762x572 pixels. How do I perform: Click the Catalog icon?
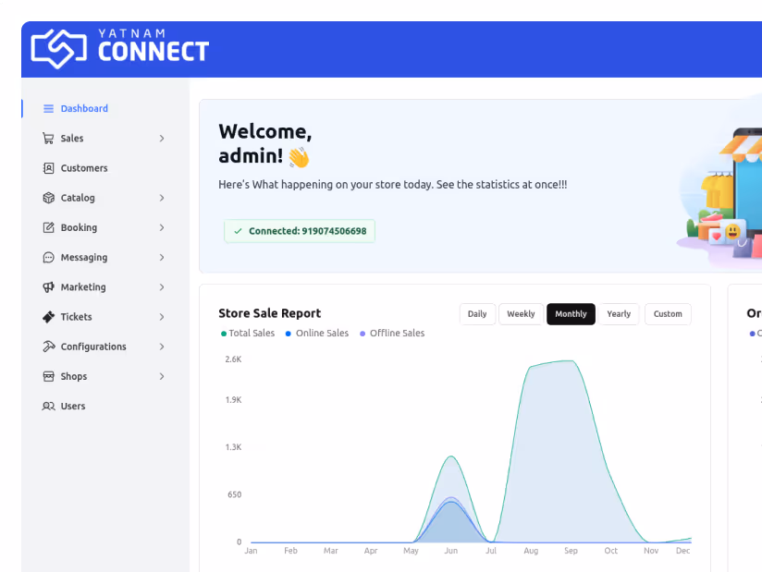tap(48, 198)
